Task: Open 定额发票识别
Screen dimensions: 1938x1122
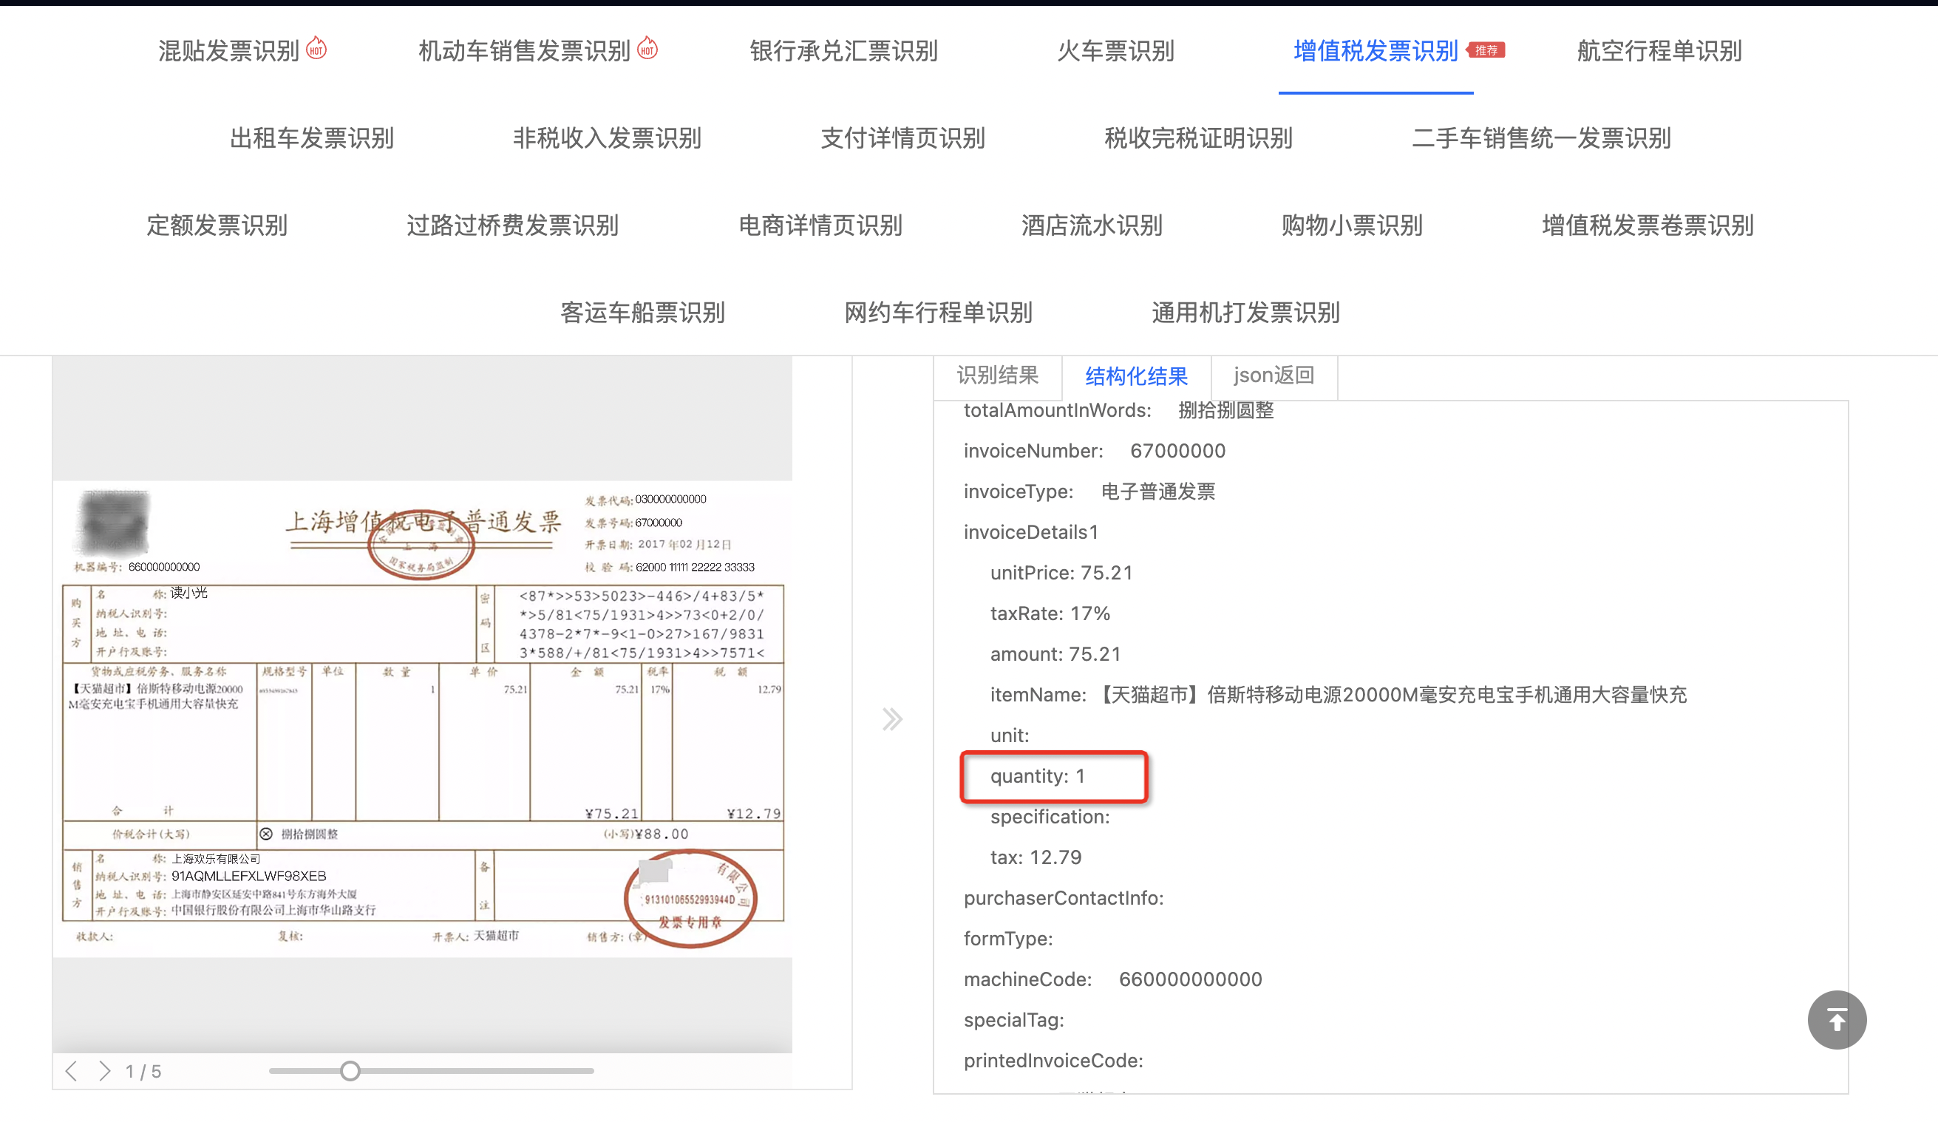Action: tap(217, 225)
